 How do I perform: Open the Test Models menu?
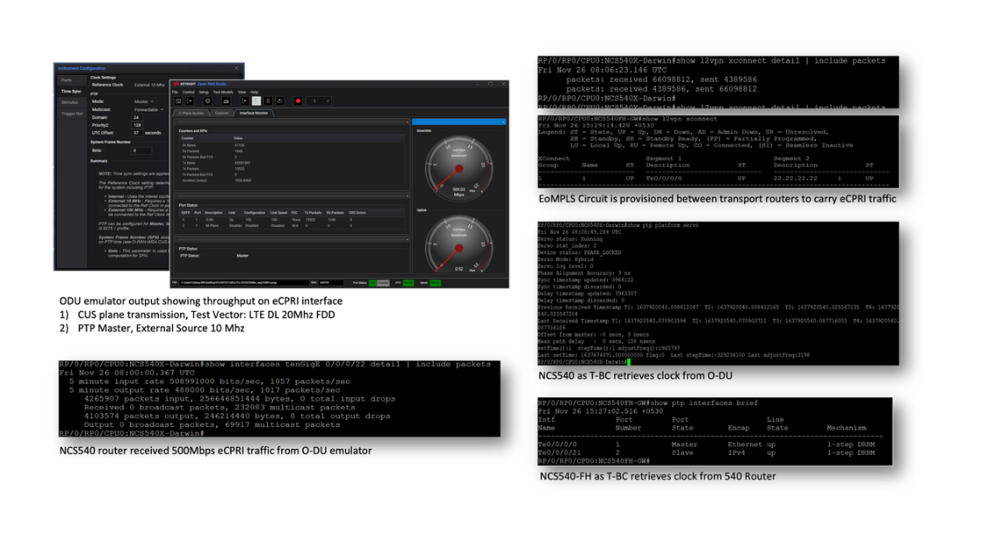click(x=223, y=92)
